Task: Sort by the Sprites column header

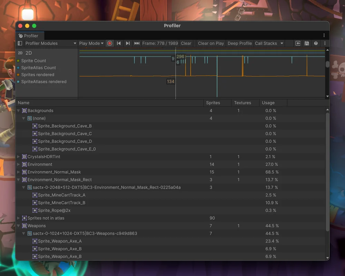Action: 217,103
